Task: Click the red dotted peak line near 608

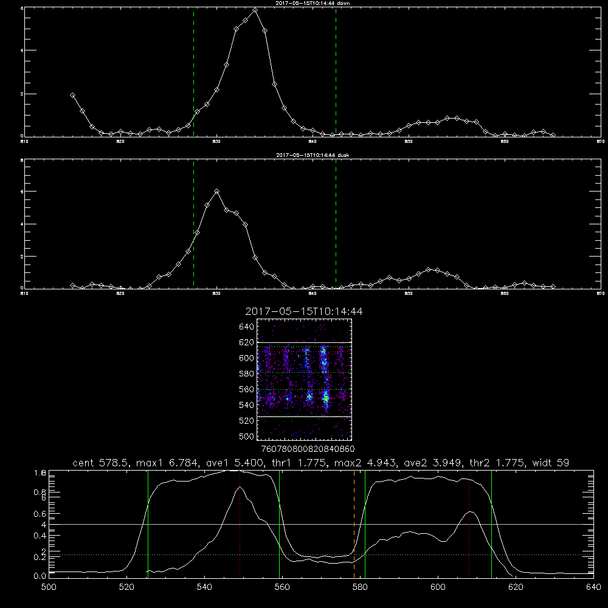Action: click(469, 524)
